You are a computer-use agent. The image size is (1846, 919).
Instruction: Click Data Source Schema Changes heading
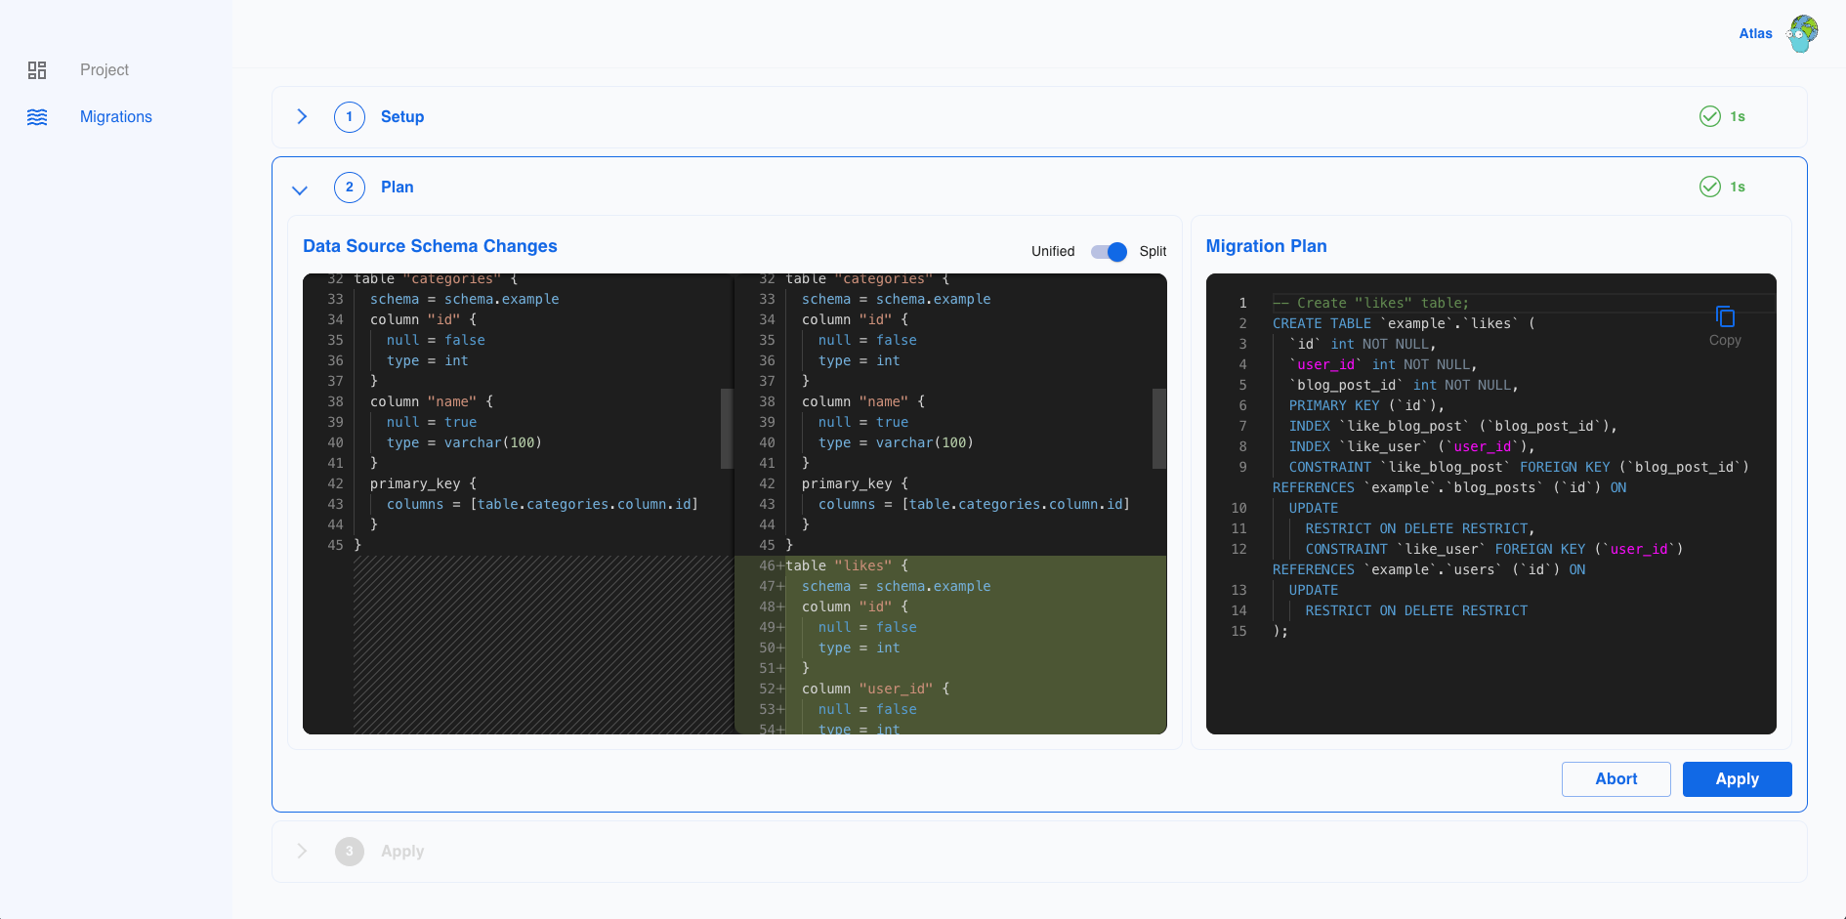click(430, 246)
